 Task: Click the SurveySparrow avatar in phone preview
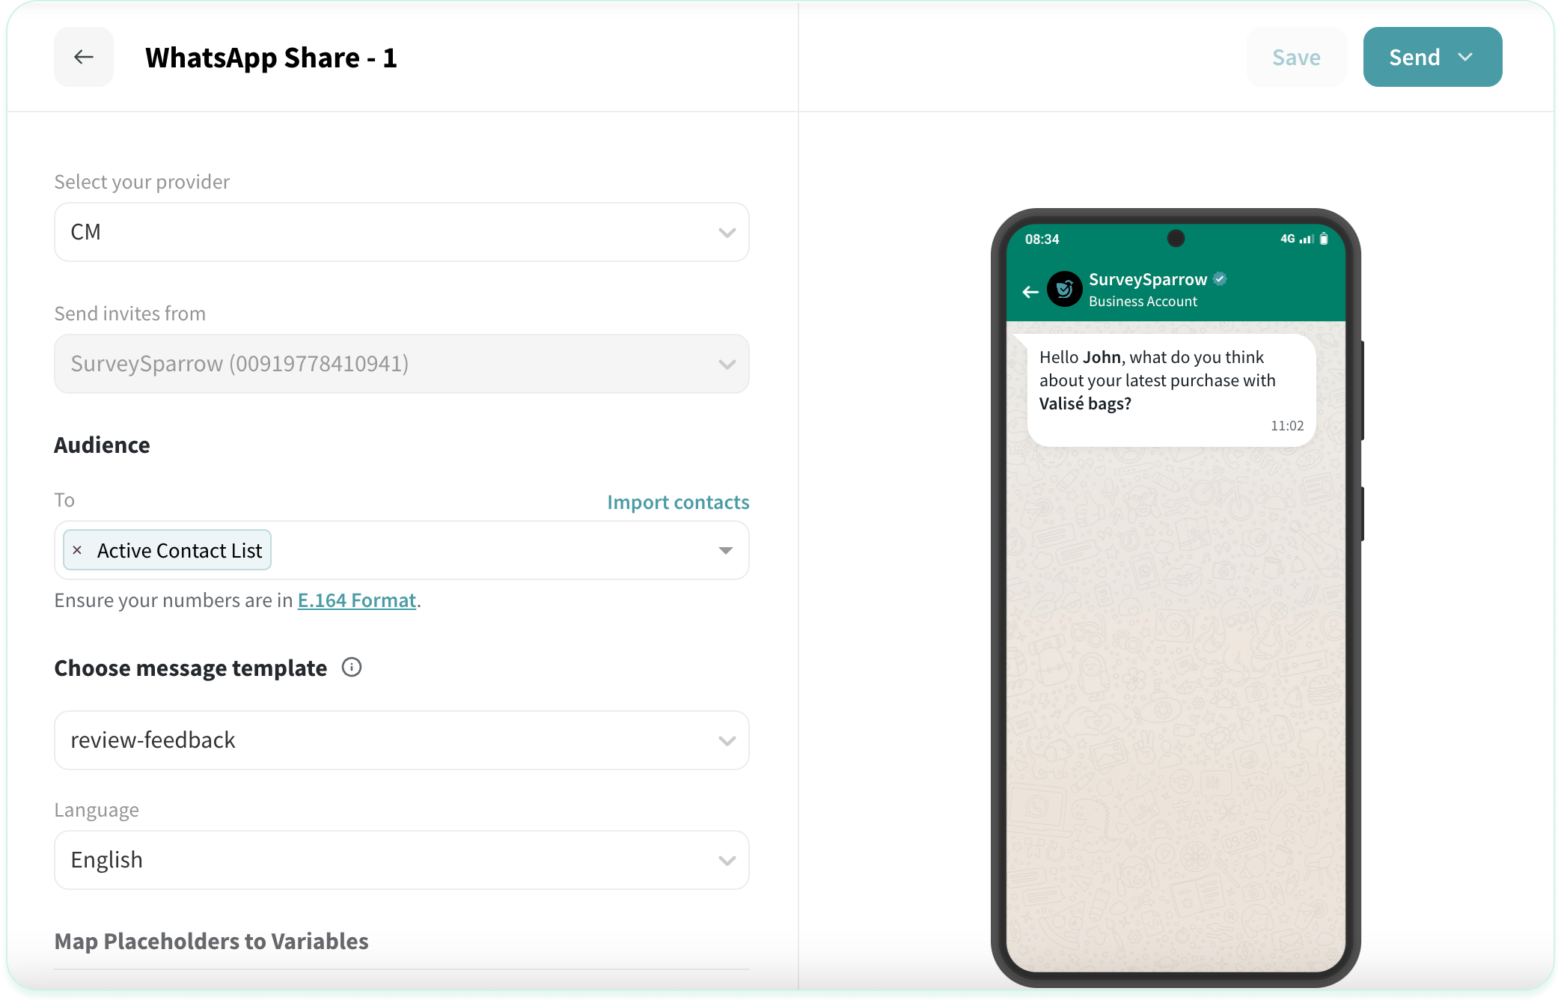pos(1064,289)
